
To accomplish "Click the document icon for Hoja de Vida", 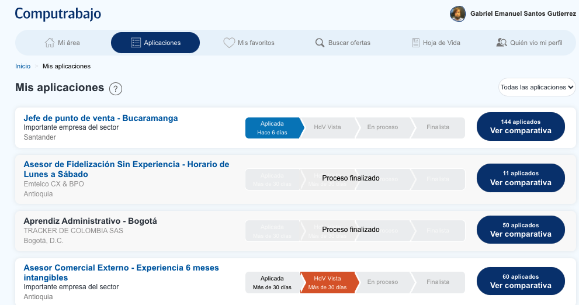I will (415, 43).
